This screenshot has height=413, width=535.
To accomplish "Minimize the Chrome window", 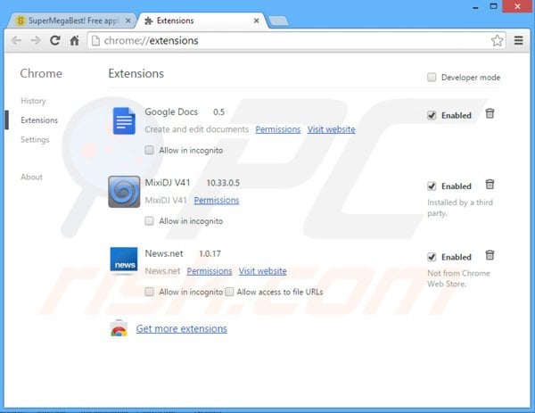I will 475,7.
